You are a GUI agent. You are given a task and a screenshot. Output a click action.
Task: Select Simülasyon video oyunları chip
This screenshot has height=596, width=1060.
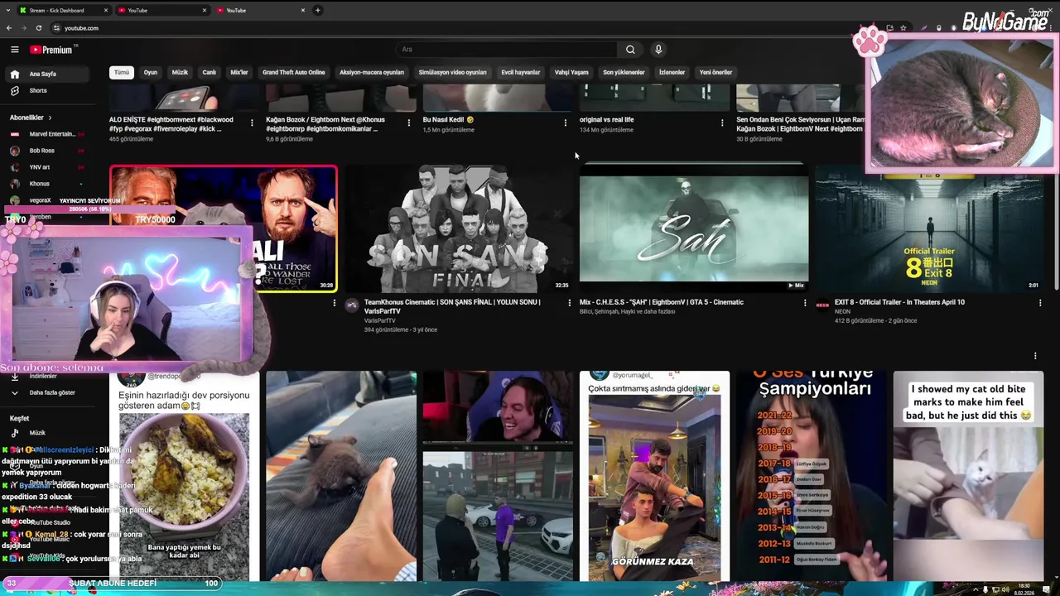click(x=453, y=72)
